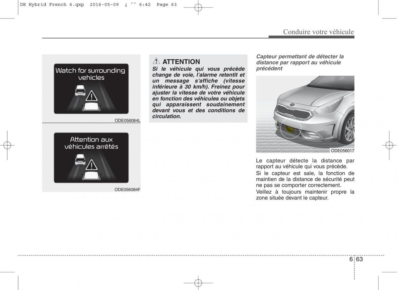
Task: Click the bottom center registration crosshair mark
Action: 198,282
